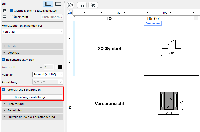Uncheck Gleiche Elemente zusammenfassen

pyautogui.click(x=11, y=11)
